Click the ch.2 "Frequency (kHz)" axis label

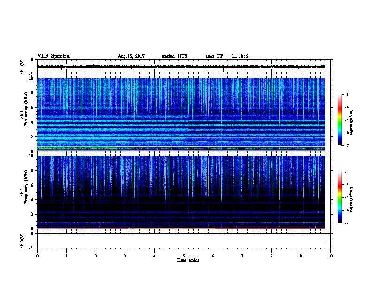26,187
